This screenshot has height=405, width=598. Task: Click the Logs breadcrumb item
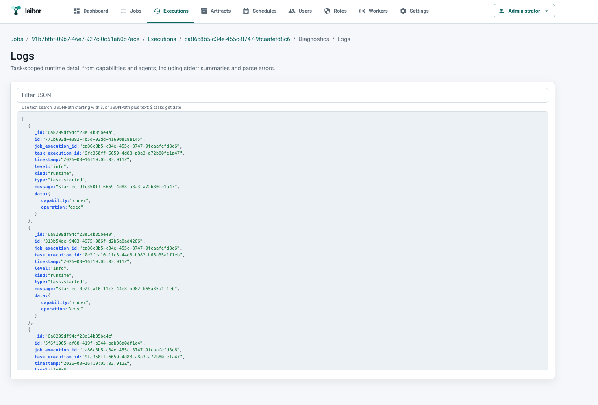[344, 39]
